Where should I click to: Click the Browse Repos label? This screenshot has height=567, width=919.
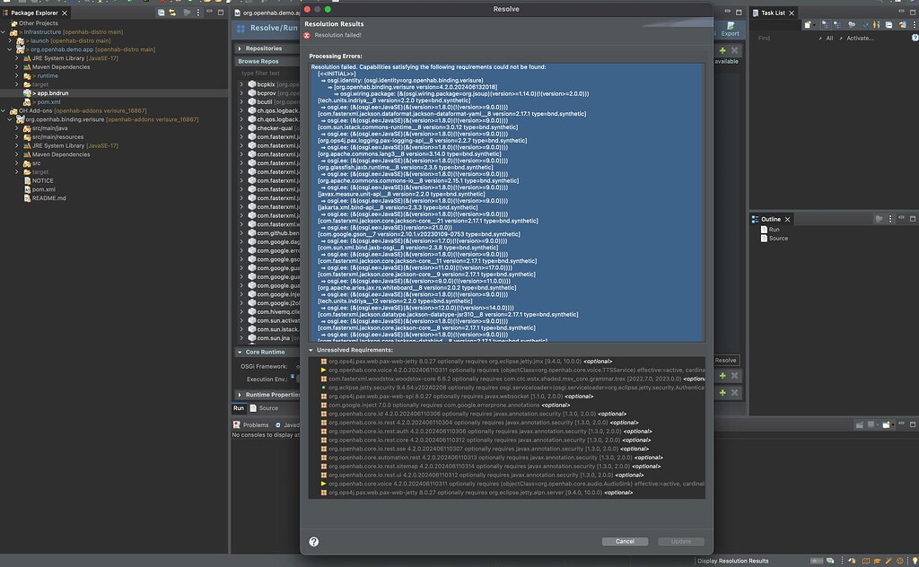click(x=260, y=61)
